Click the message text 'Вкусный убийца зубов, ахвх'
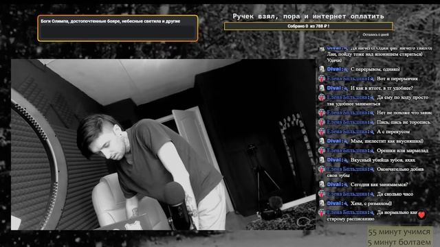The image size is (440, 247). pyautogui.click(x=383, y=160)
